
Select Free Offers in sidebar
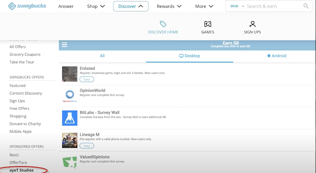click(x=20, y=109)
